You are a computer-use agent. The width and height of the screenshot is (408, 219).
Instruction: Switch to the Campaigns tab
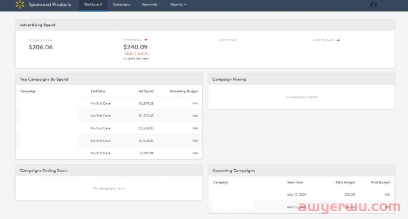(x=121, y=4)
